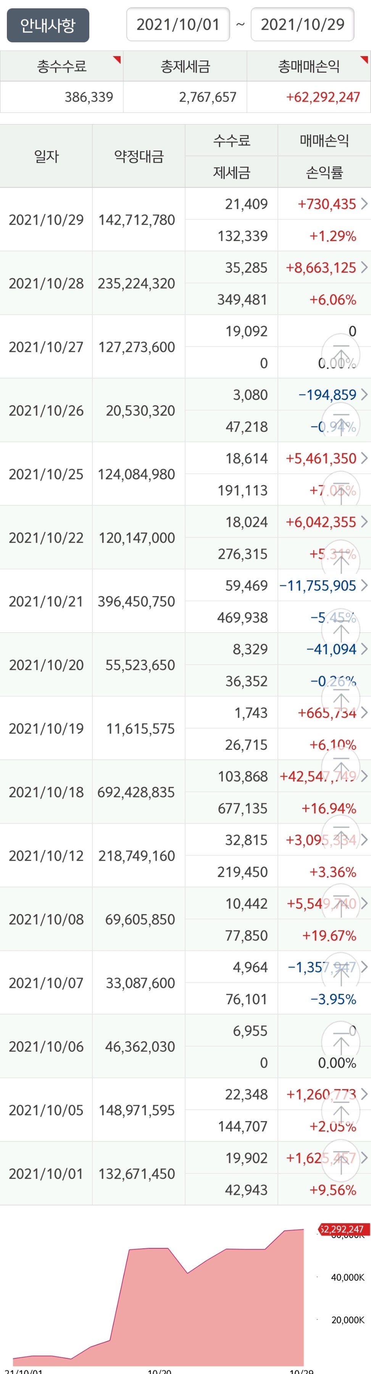
Task: Click the red corner marker on 총매매손익
Action: point(365,60)
